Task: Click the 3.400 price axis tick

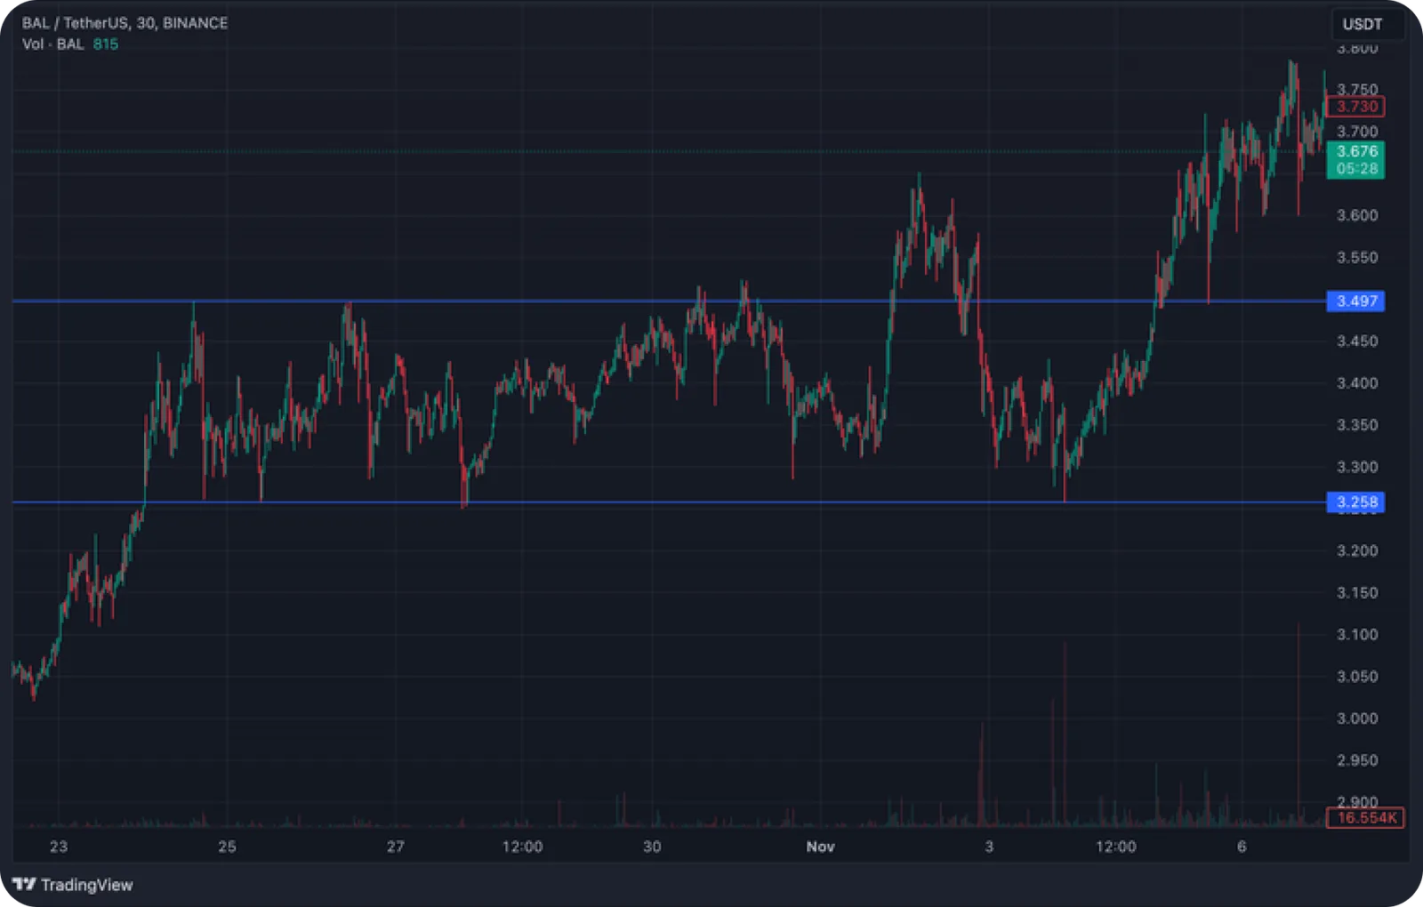Action: point(1357,383)
